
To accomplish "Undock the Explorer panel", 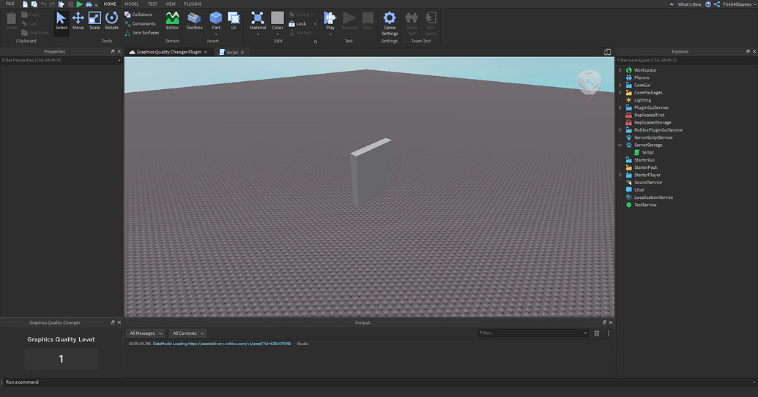I will 748,52.
